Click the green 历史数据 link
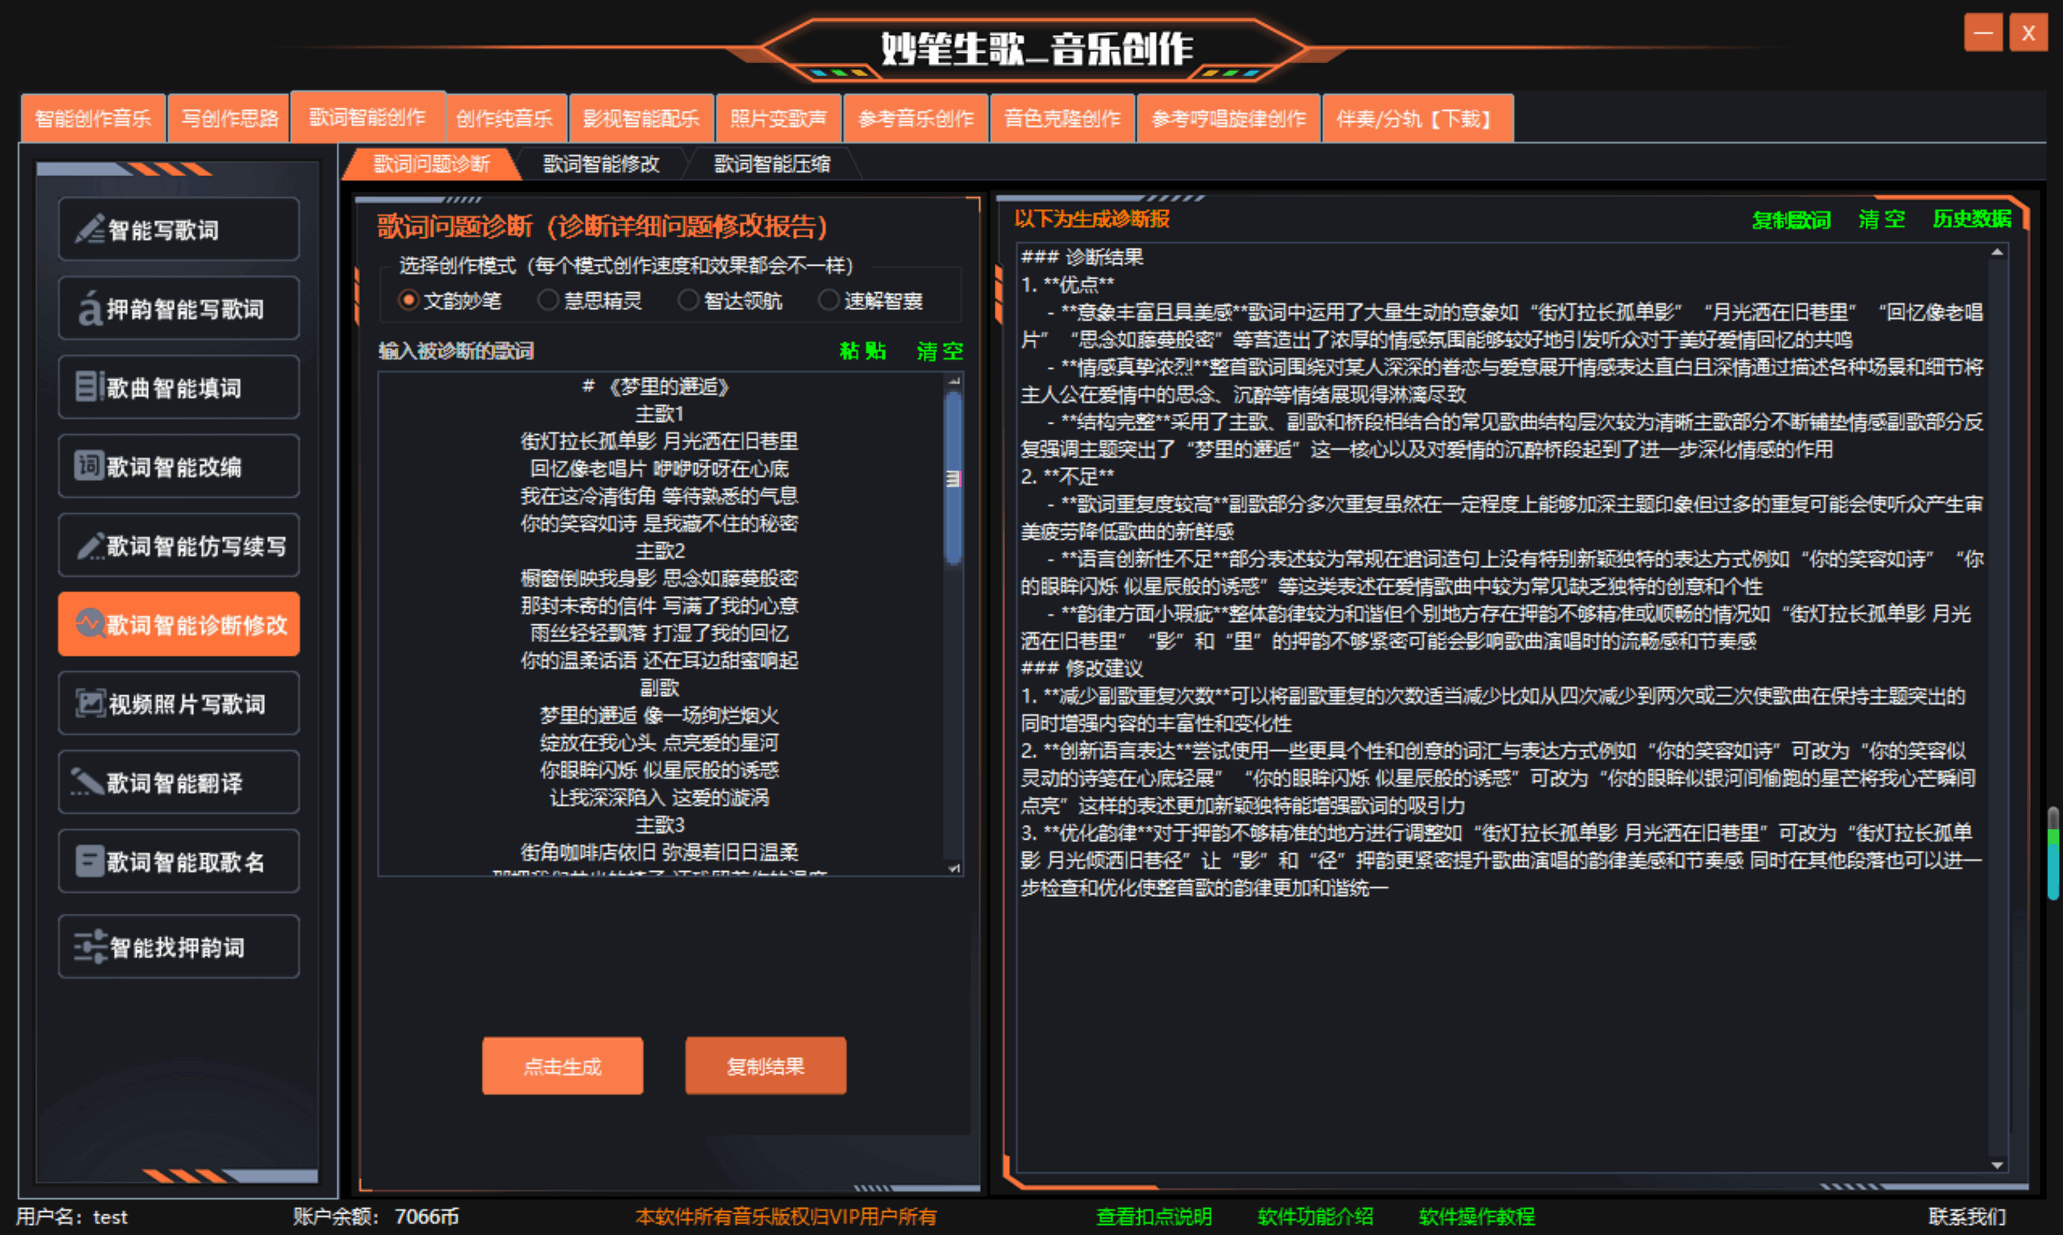Screen dimensions: 2063x1235 (x=1971, y=219)
